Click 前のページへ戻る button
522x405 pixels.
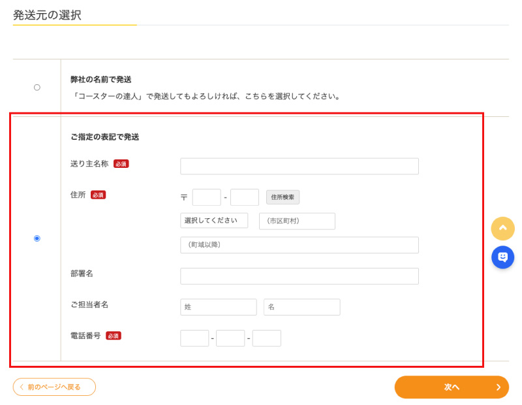pyautogui.click(x=54, y=387)
